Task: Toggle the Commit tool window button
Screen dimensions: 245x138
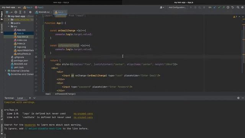Action: tap(2, 28)
